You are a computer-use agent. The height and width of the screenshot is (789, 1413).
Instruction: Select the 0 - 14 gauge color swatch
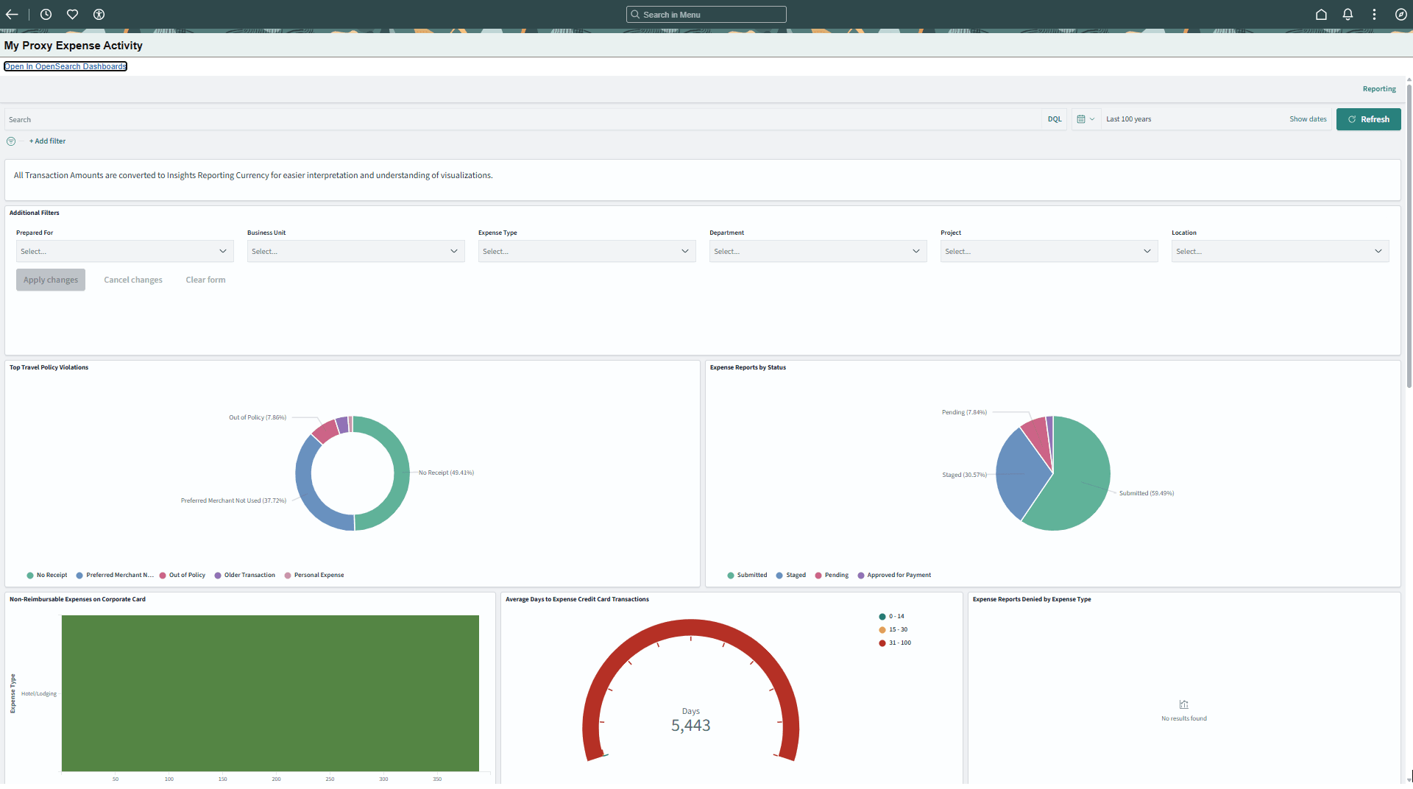(882, 617)
